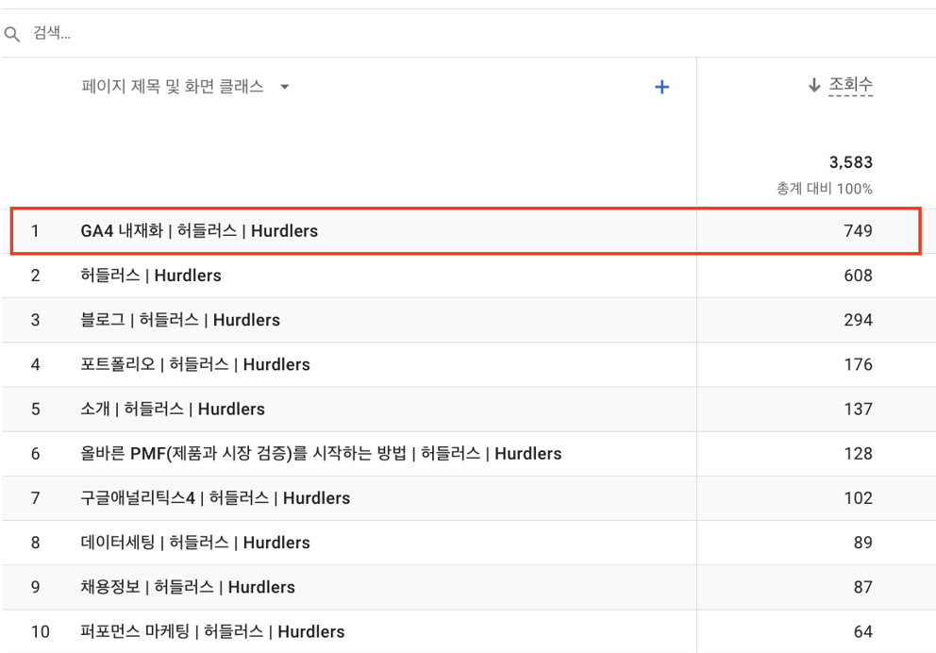Select row 블로그 | 허들러스 | Hurdlers
Screen dimensions: 936x653
click(468, 320)
